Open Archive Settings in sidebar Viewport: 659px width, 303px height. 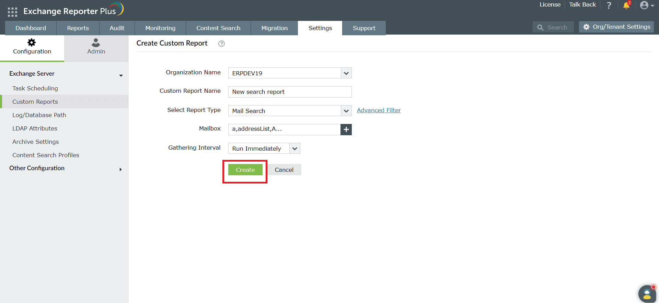click(36, 142)
